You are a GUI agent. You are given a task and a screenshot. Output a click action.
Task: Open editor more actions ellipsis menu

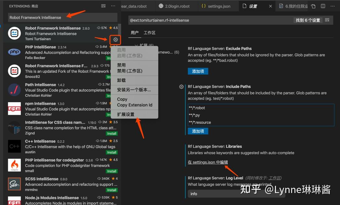[333, 6]
